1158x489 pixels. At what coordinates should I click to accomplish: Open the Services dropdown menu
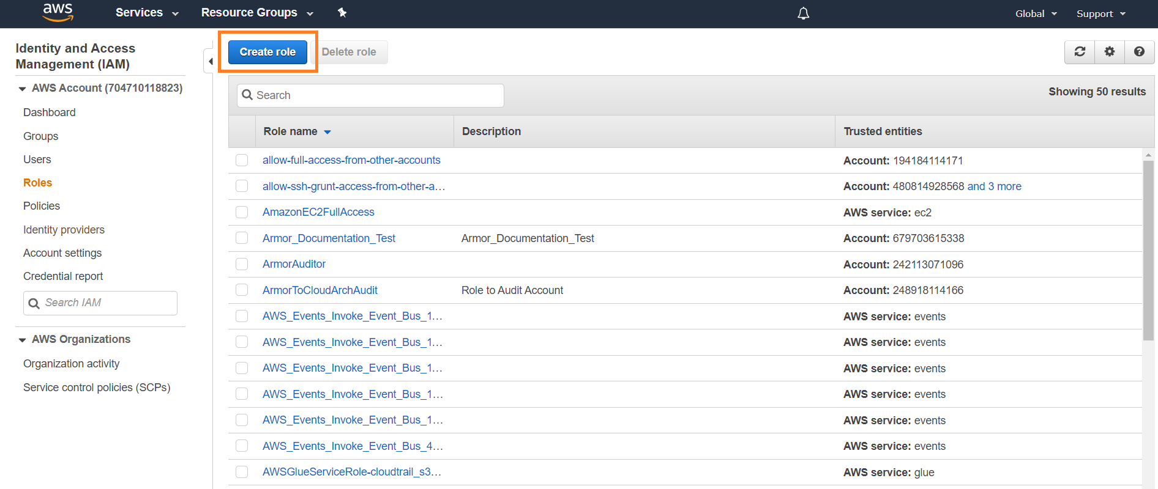point(147,13)
